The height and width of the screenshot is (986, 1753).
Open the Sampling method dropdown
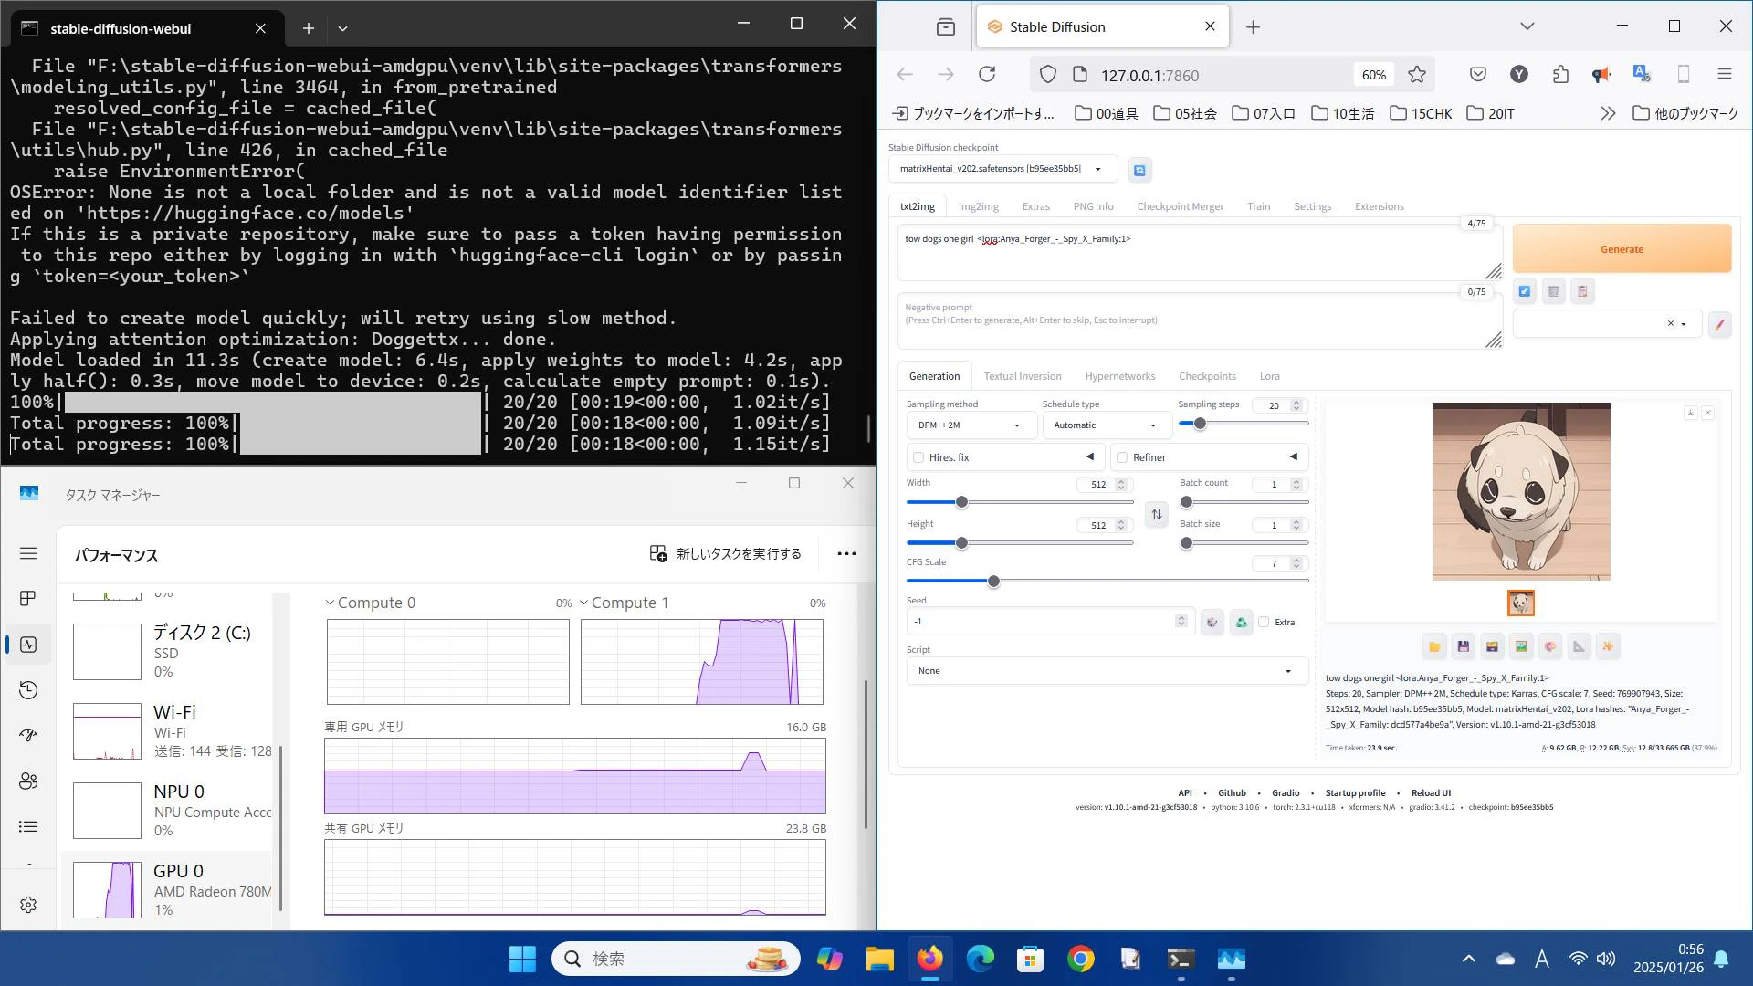pyautogui.click(x=971, y=425)
